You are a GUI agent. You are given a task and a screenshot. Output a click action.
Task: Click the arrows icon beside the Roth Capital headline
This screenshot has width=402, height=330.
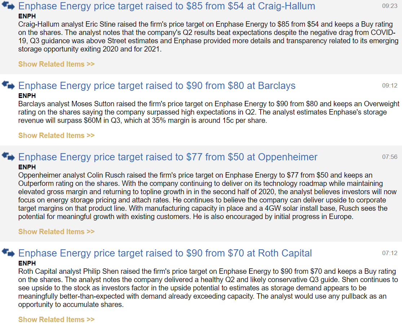pyautogui.click(x=8, y=252)
